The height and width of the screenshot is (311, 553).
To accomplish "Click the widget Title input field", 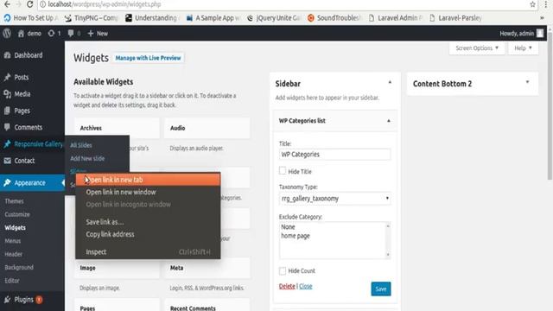I will tap(334, 155).
